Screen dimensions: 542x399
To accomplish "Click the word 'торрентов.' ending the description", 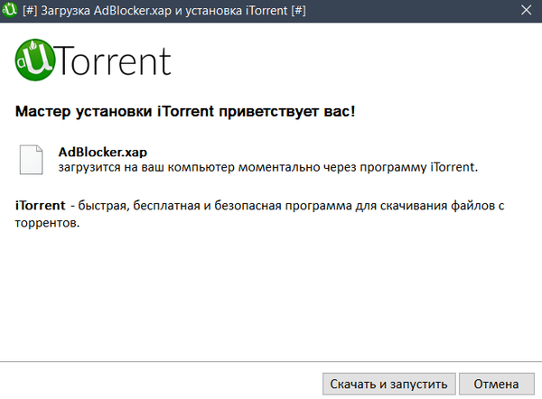I will click(47, 223).
